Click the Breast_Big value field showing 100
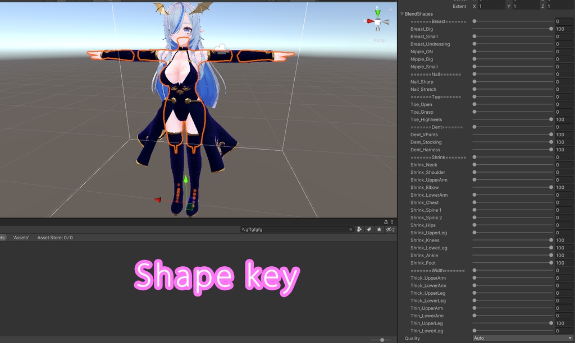The image size is (575, 343). pyautogui.click(x=564, y=29)
